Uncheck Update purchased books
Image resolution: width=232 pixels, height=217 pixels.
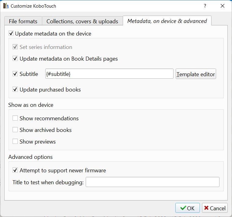pyautogui.click(x=15, y=89)
